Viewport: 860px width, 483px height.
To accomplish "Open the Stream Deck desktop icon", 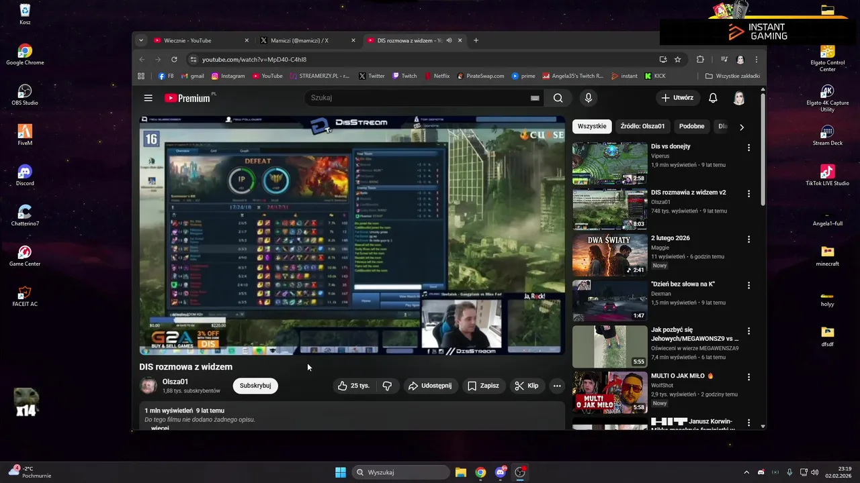I will [x=827, y=135].
